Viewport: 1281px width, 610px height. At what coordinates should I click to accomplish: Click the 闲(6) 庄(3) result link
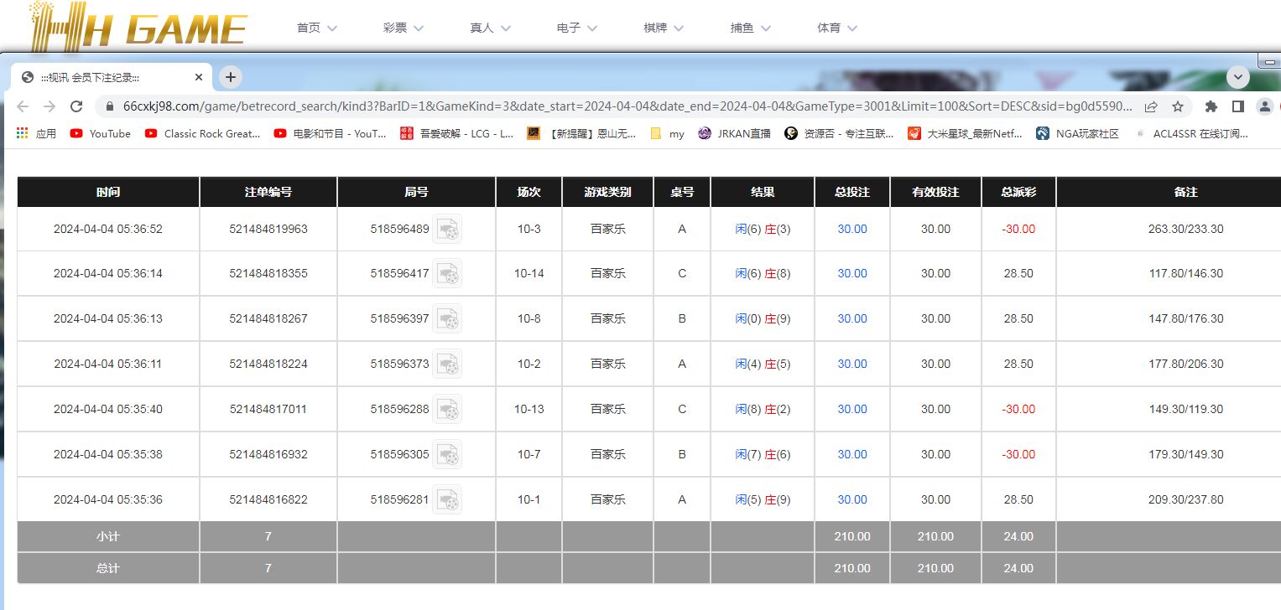(x=763, y=229)
